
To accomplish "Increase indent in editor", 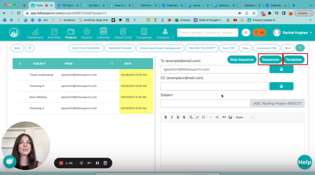I will (x=217, y=117).
